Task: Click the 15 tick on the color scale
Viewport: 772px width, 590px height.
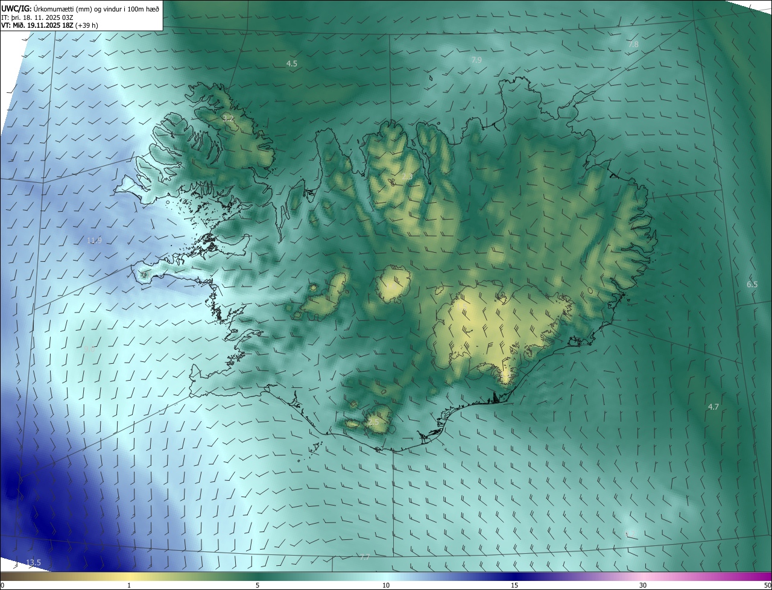Action: coord(514,585)
